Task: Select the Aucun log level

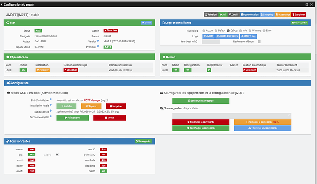Action: 204,31
